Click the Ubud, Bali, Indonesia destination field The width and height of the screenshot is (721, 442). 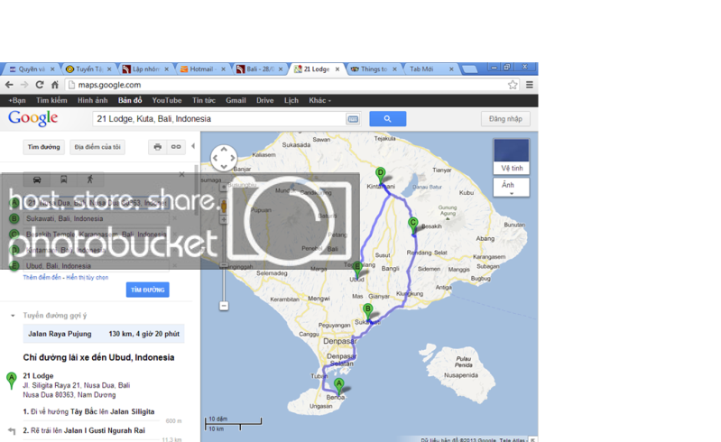(x=97, y=266)
